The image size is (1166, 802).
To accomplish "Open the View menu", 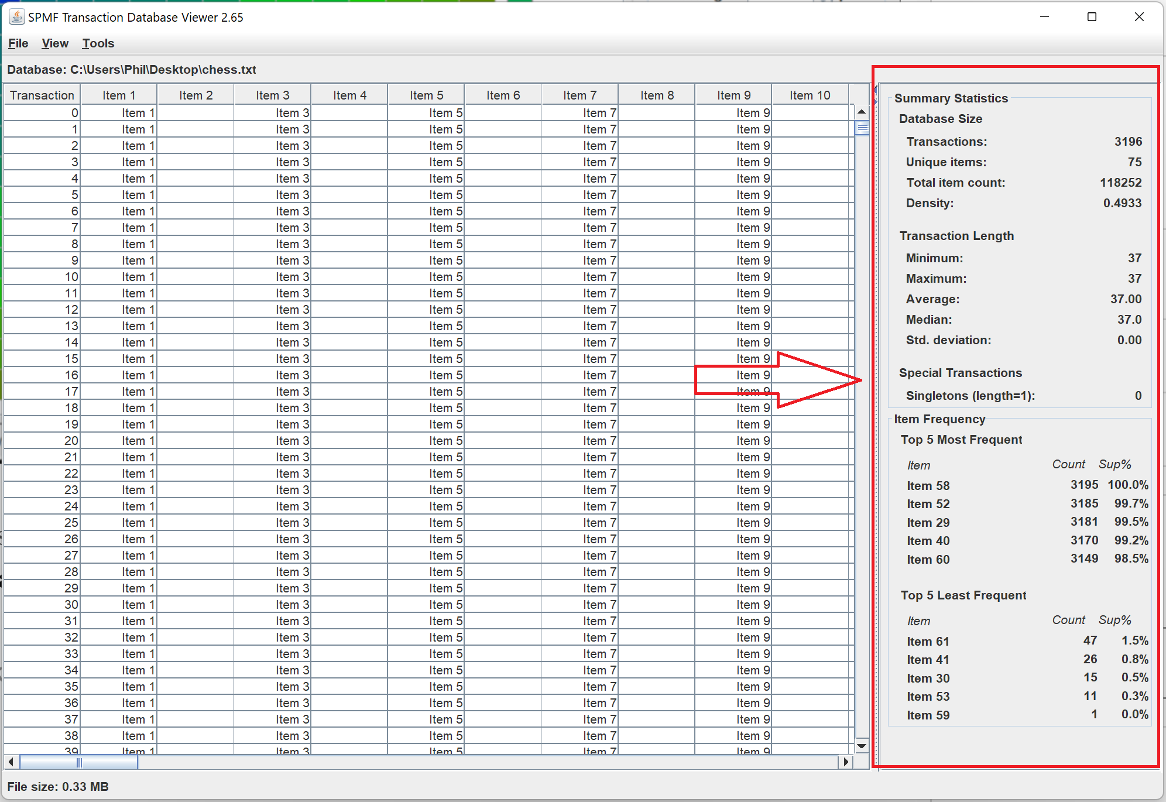I will click(55, 43).
